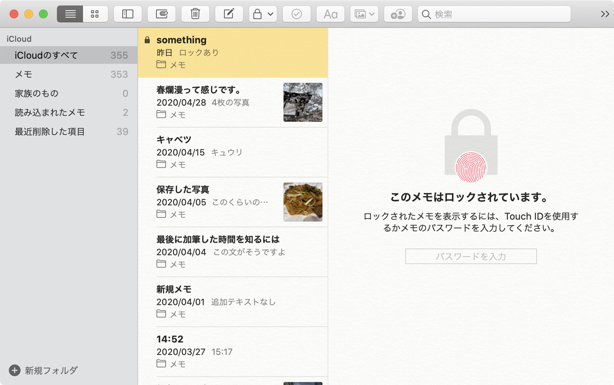
Task: Close the Notes window
Action: (14, 14)
